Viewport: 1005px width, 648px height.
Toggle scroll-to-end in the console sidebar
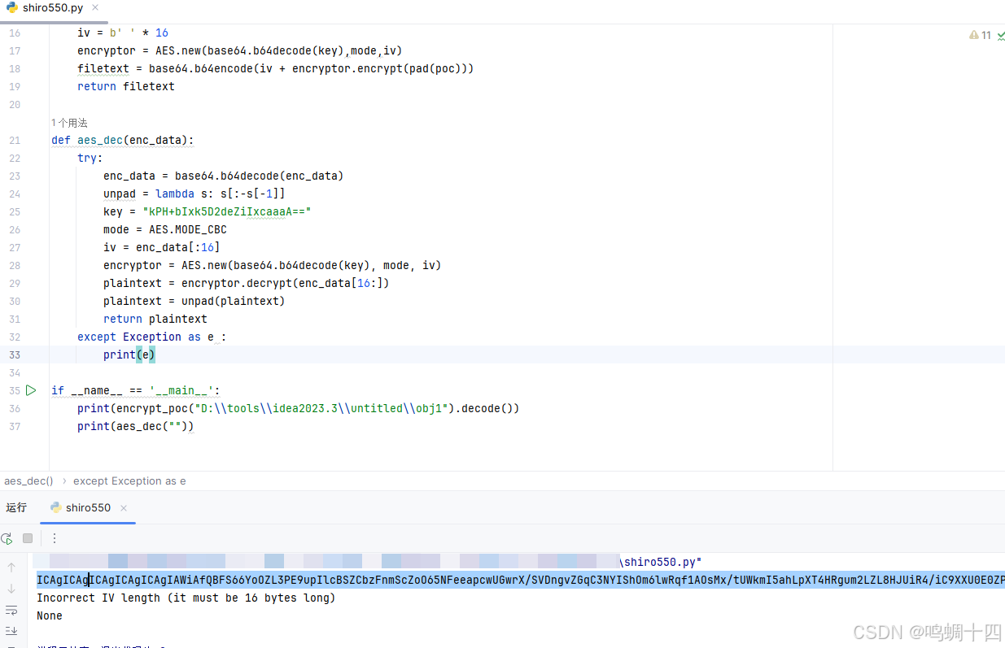point(11,631)
